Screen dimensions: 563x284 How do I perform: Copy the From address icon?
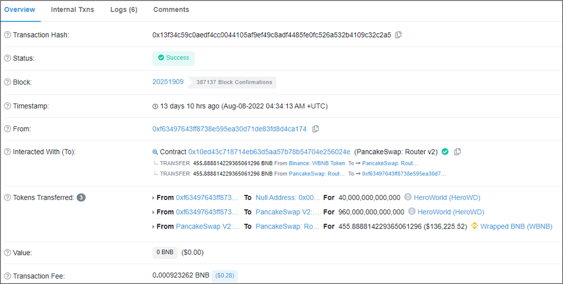316,129
